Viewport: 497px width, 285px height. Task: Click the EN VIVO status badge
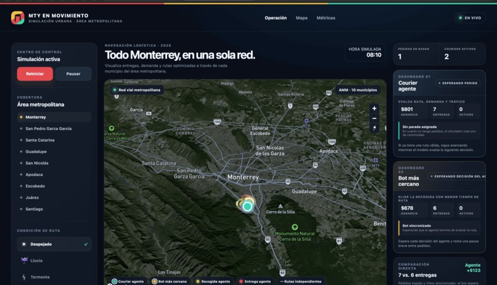470,18
